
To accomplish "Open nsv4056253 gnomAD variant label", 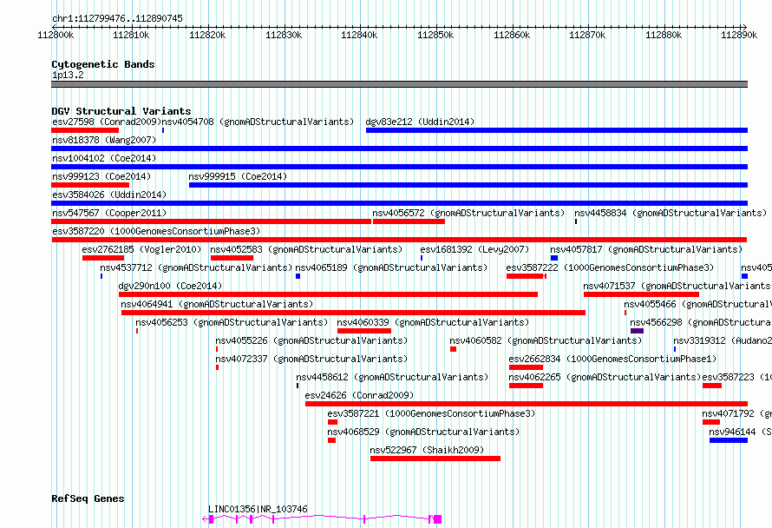I will point(232,322).
